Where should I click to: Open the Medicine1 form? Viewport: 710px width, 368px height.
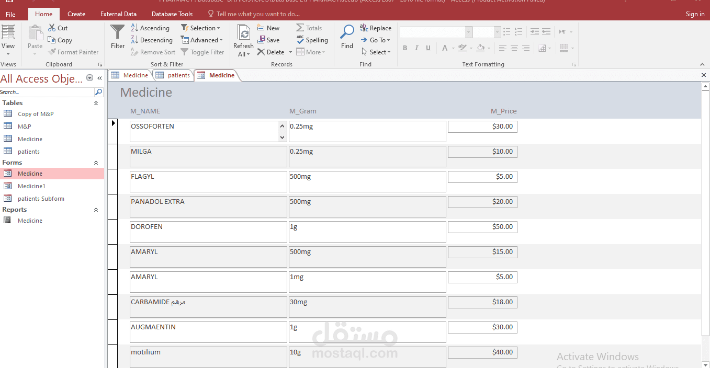31,186
